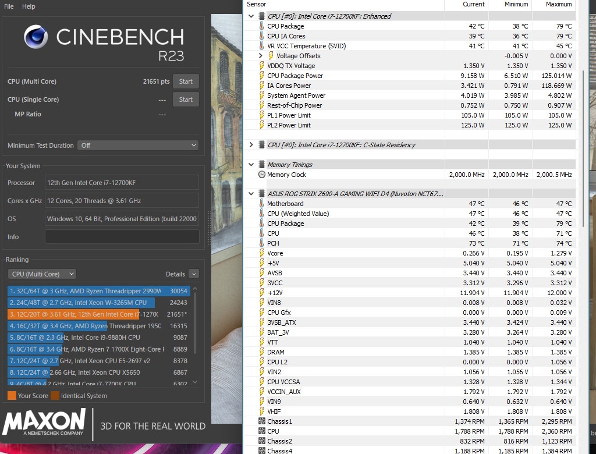
Task: Open the Minimum Test Duration dropdown
Action: [x=138, y=146]
